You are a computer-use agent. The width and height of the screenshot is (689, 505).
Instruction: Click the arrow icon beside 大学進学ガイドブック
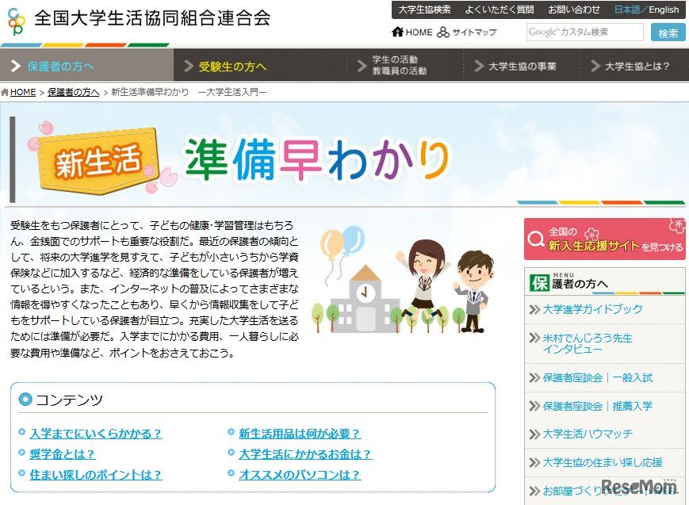click(535, 310)
